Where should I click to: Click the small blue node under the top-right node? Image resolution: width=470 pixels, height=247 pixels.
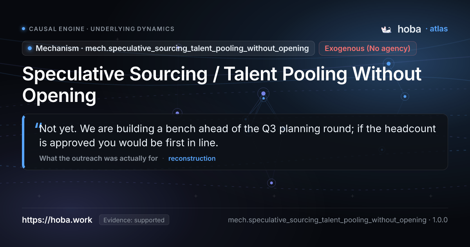tap(405, 96)
